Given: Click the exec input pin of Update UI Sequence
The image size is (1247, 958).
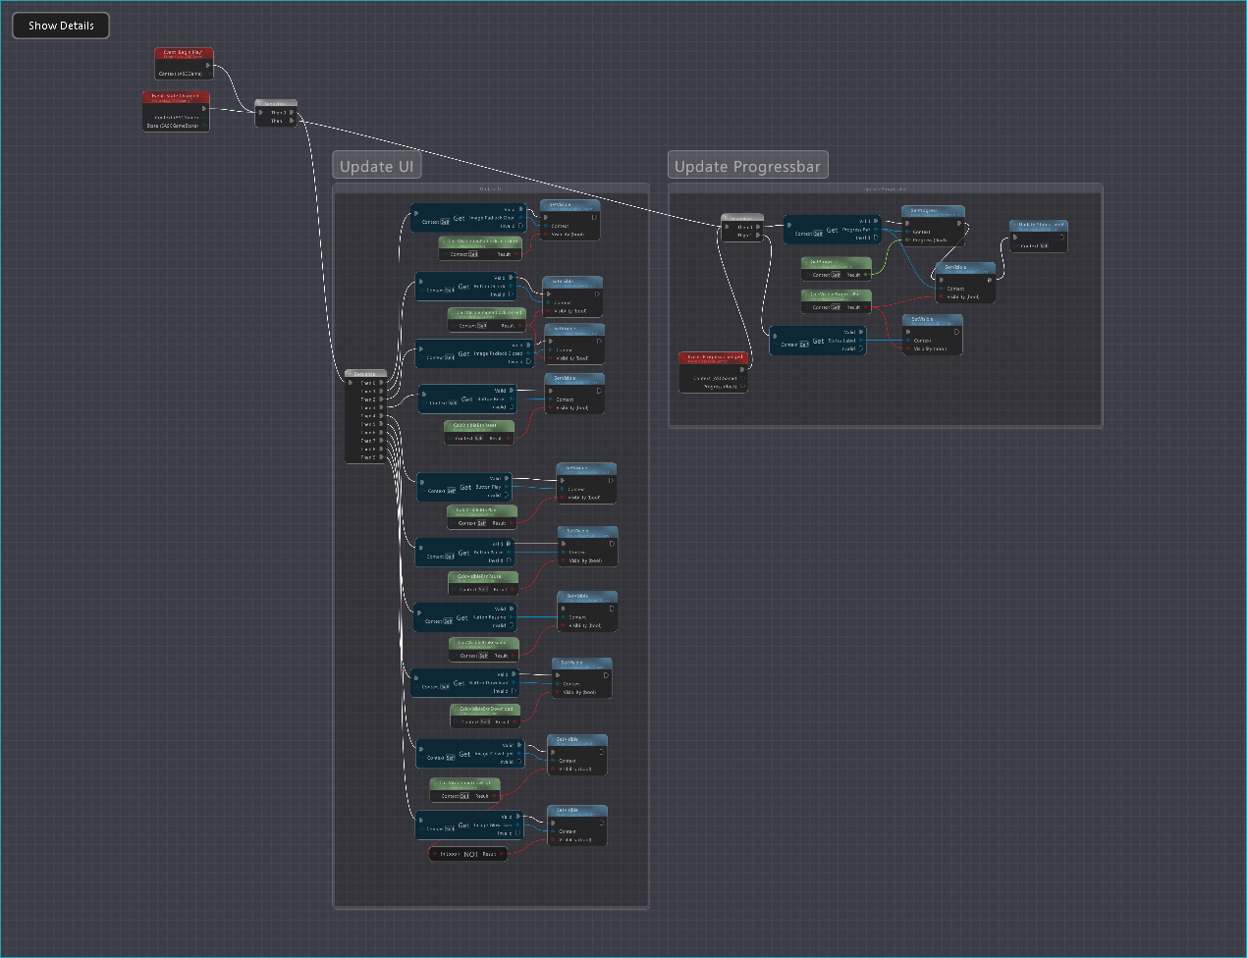Looking at the screenshot, I should click(352, 383).
